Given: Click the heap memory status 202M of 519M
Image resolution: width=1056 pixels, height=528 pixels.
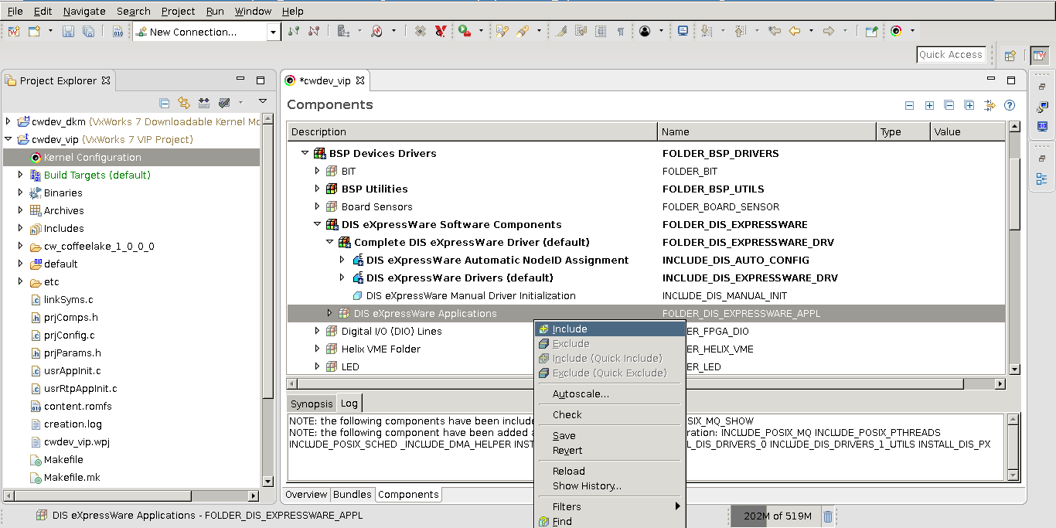Looking at the screenshot, I should click(777, 516).
